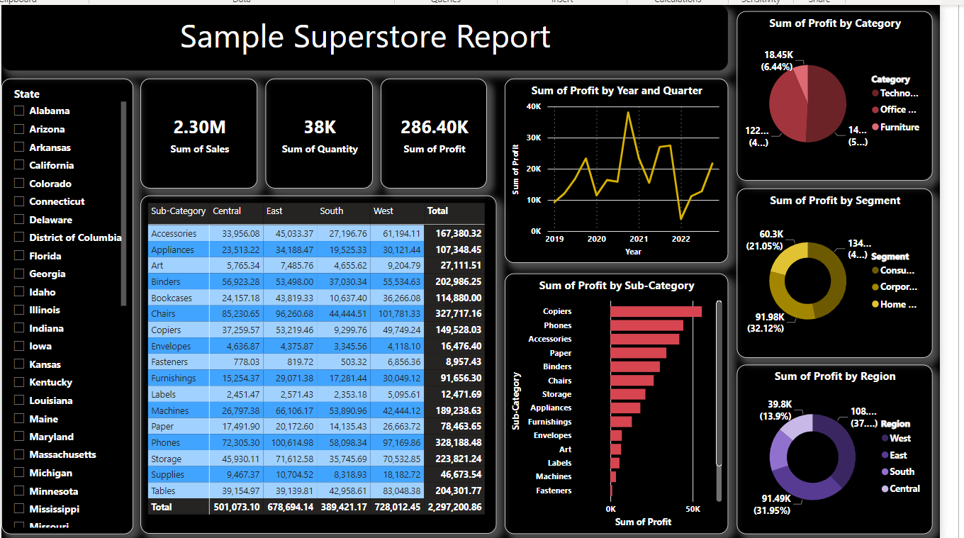The image size is (964, 538).
Task: Open the Share ribbon group
Action: 819,1
